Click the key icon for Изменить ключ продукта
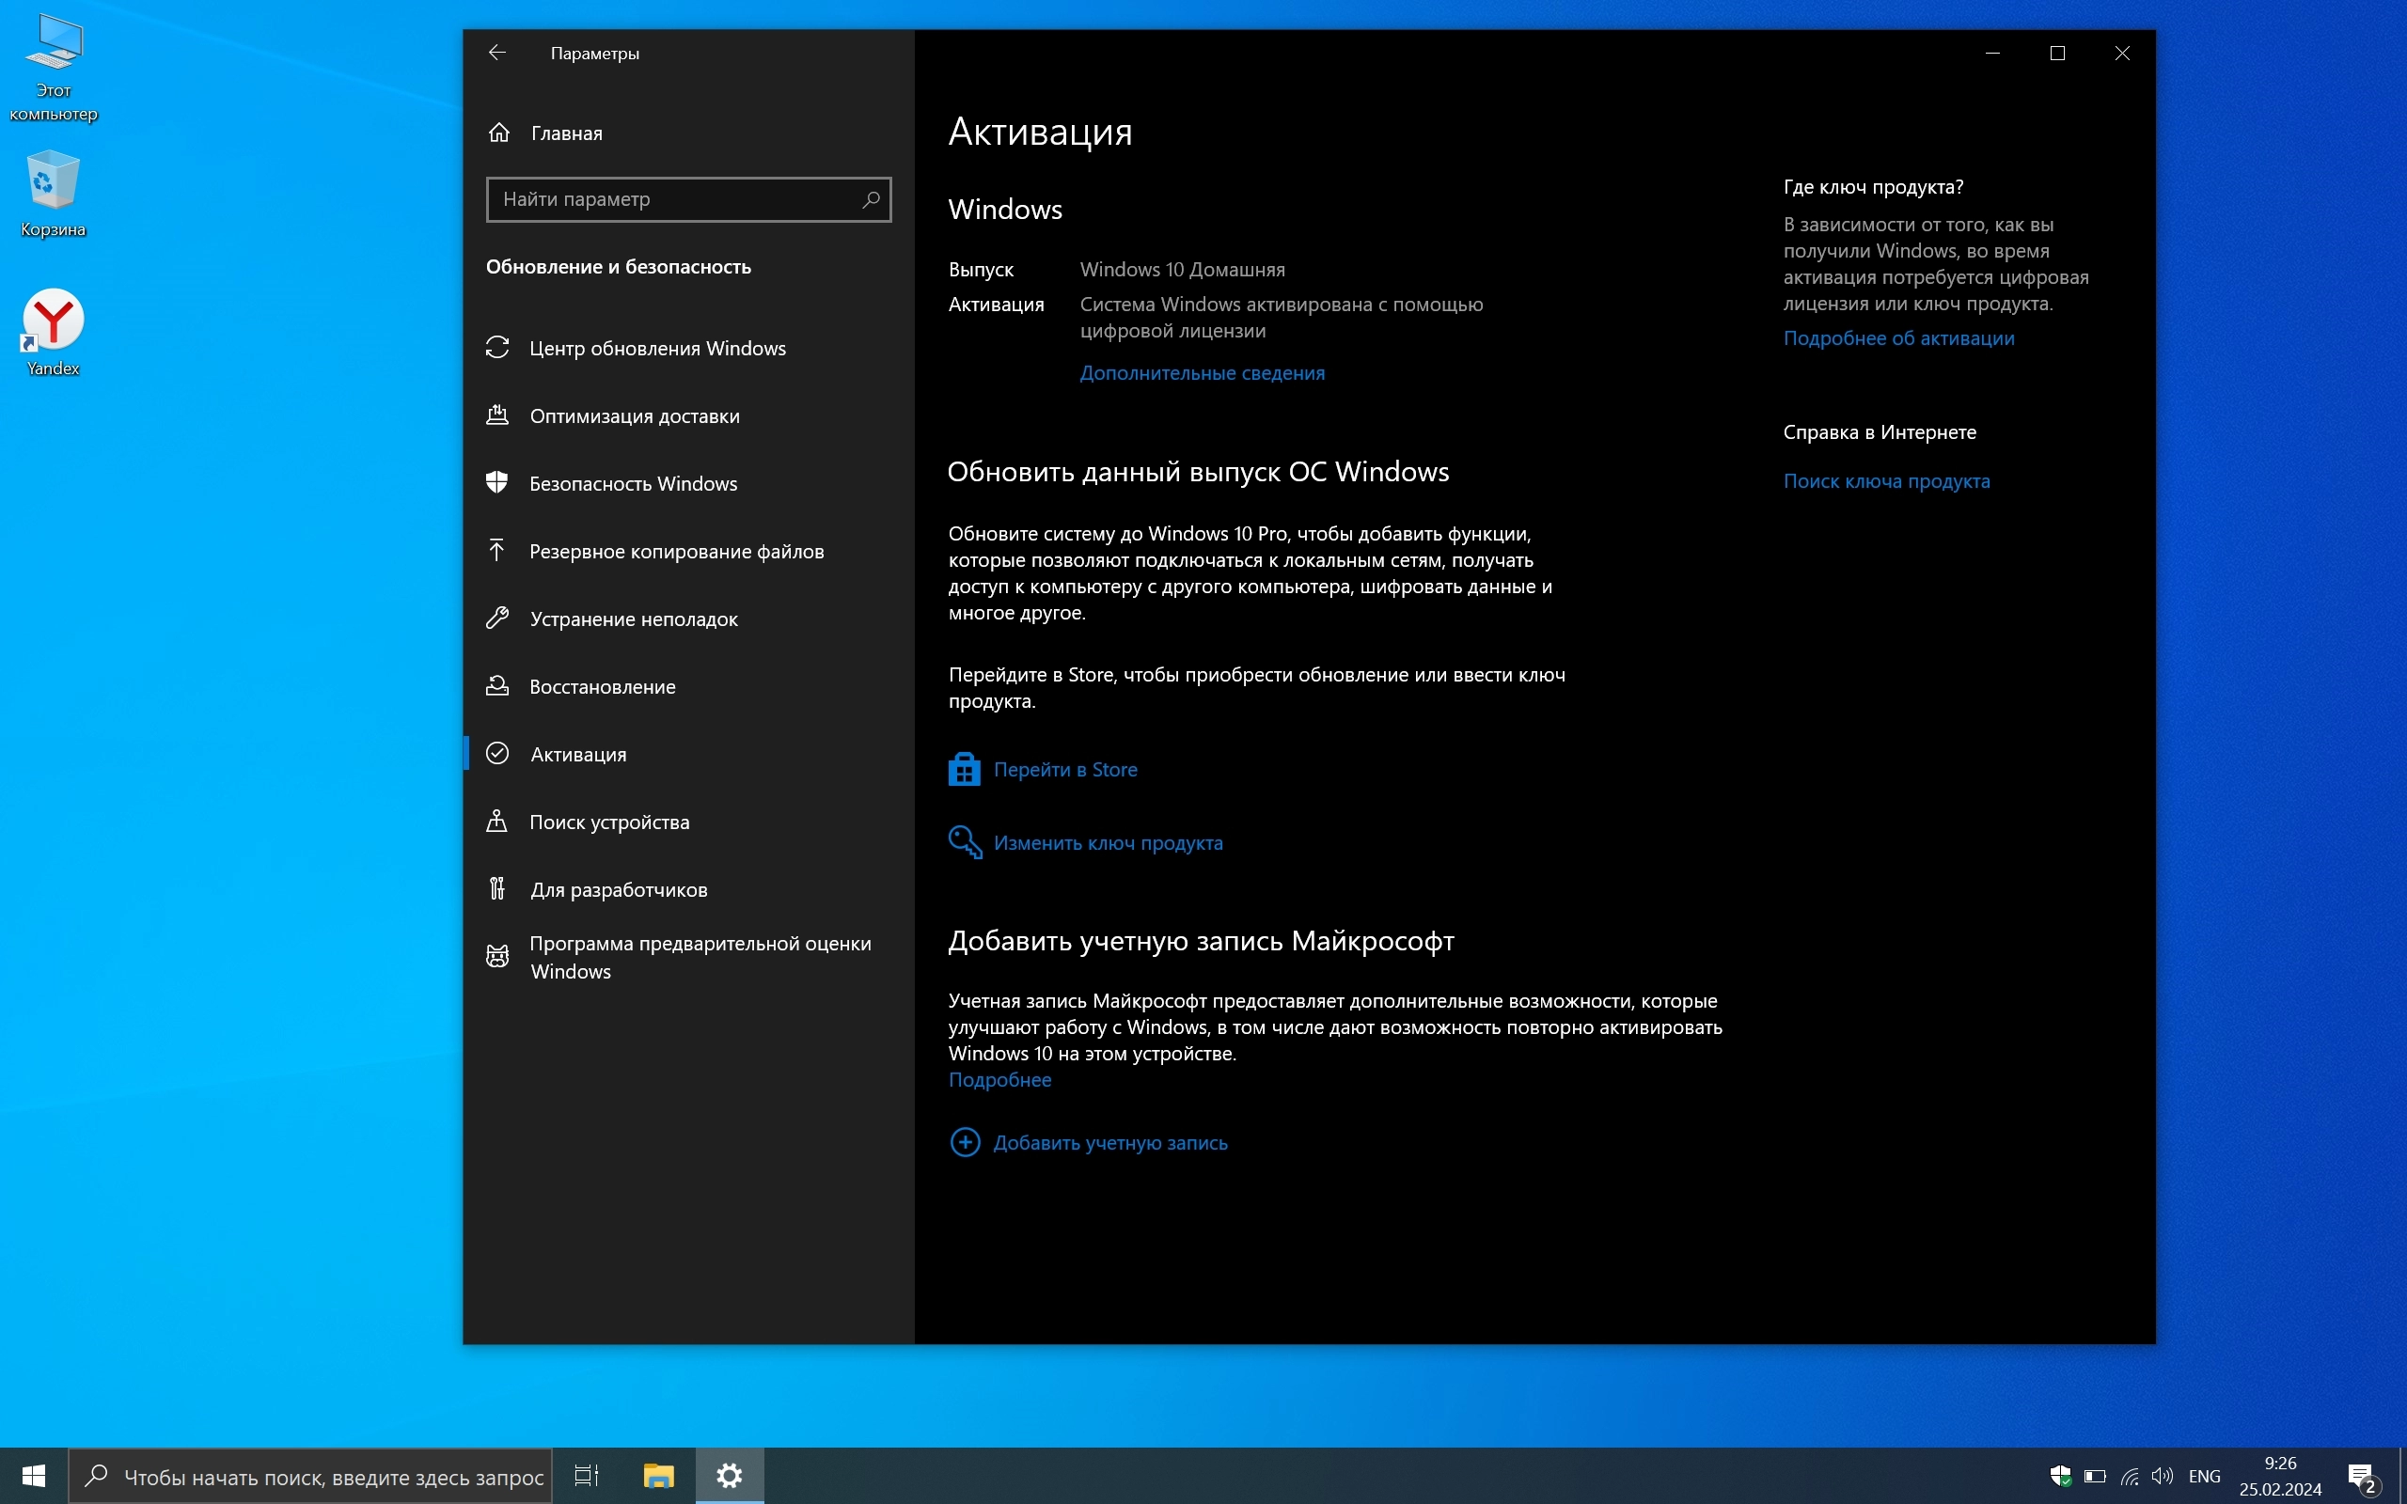Image resolution: width=2407 pixels, height=1504 pixels. point(964,842)
